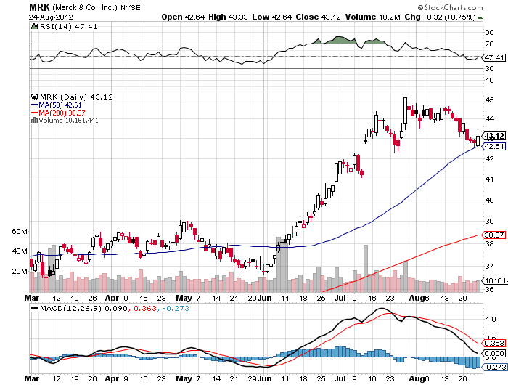Click the MACD signal value 0.363 in legend
Image resolution: width=508 pixels, height=385 pixels.
click(x=145, y=308)
